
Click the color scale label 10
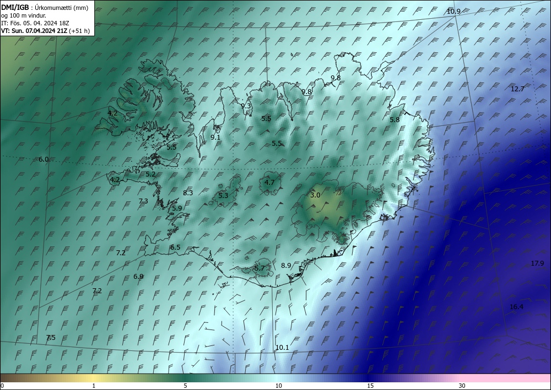pos(279,386)
